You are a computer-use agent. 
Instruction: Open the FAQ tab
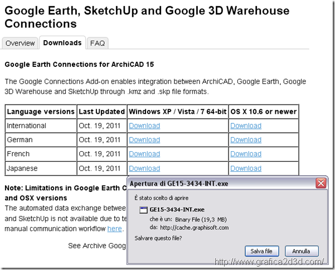(98, 43)
